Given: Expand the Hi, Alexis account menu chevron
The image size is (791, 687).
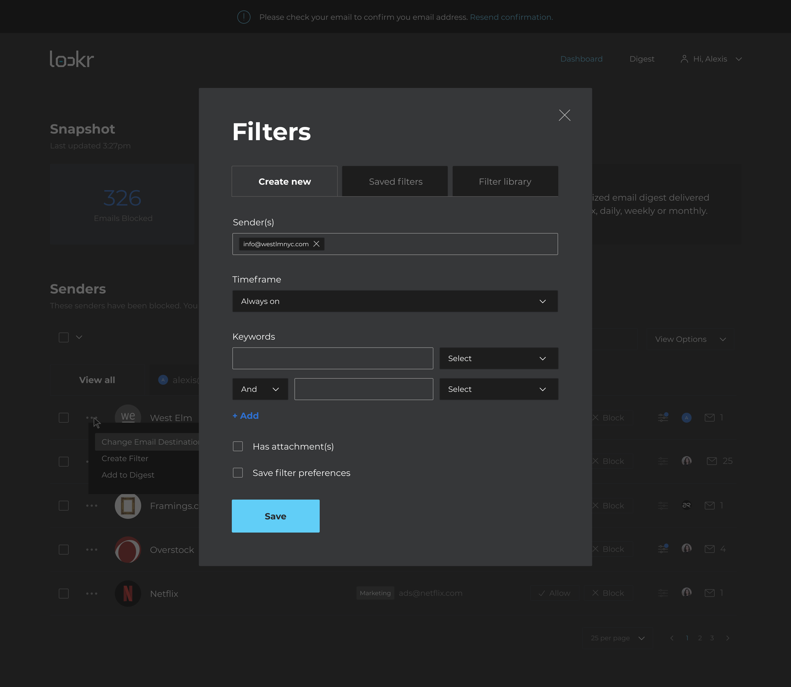Looking at the screenshot, I should pos(739,59).
